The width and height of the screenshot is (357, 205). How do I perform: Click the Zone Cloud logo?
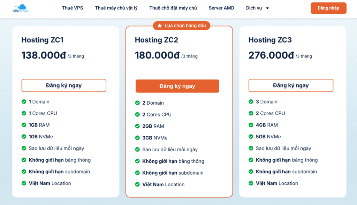20,8
